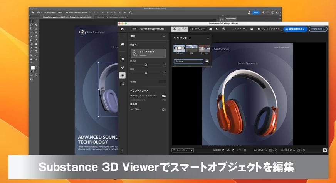Viewport: 336px width, 183px height.
Task: Click the Photoshop Home icon
Action: 33,12
